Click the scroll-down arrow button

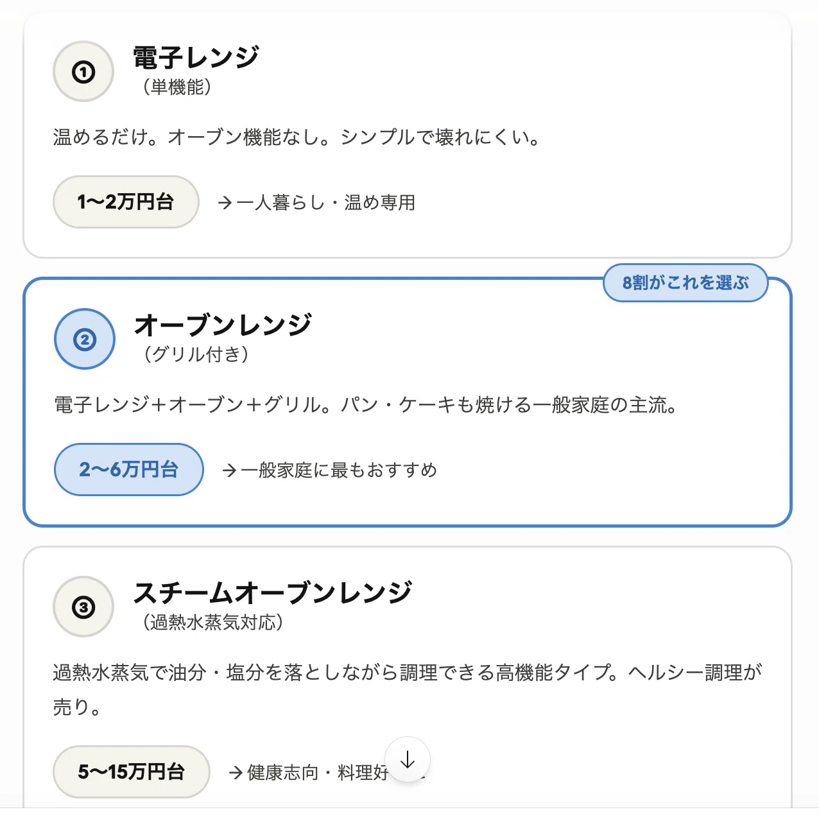(x=408, y=760)
